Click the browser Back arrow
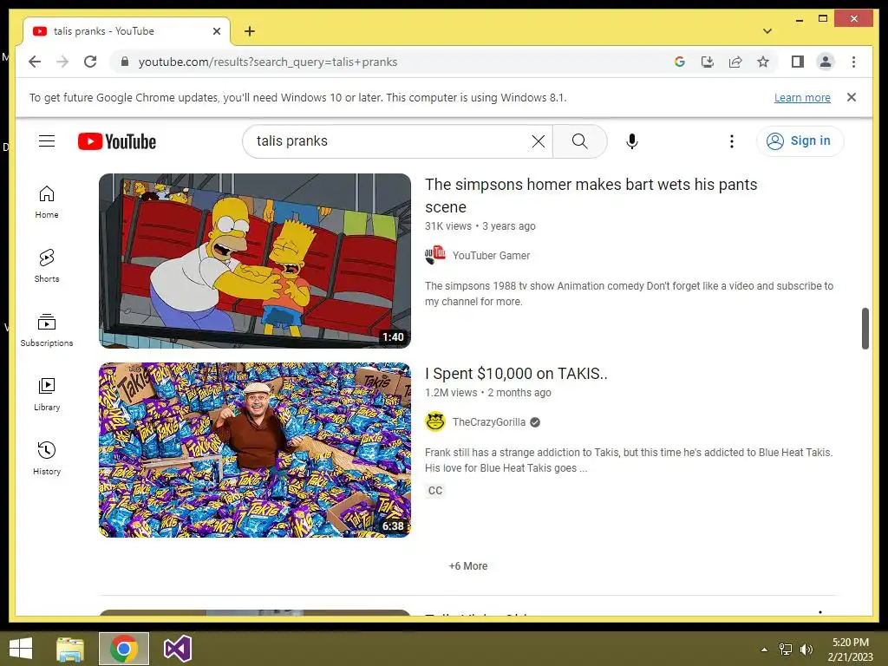Screen dimensions: 888x666 (35, 62)
